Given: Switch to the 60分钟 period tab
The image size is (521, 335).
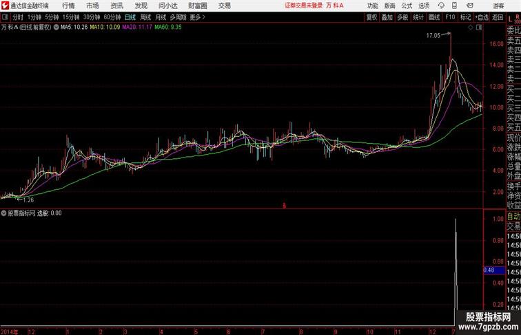Looking at the screenshot, I should click(112, 17).
